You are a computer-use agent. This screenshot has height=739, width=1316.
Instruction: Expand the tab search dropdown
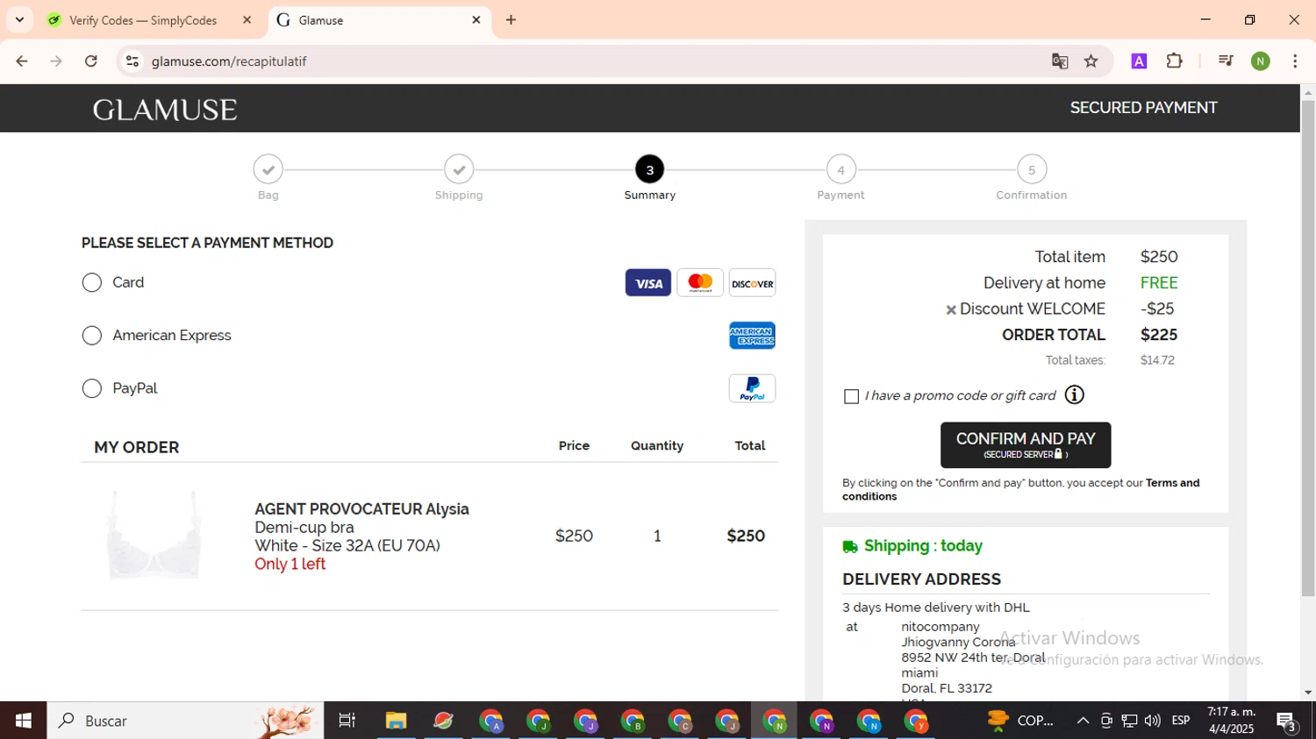[19, 19]
